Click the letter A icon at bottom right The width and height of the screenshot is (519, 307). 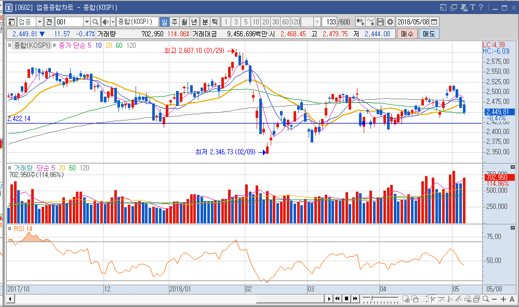(x=512, y=299)
